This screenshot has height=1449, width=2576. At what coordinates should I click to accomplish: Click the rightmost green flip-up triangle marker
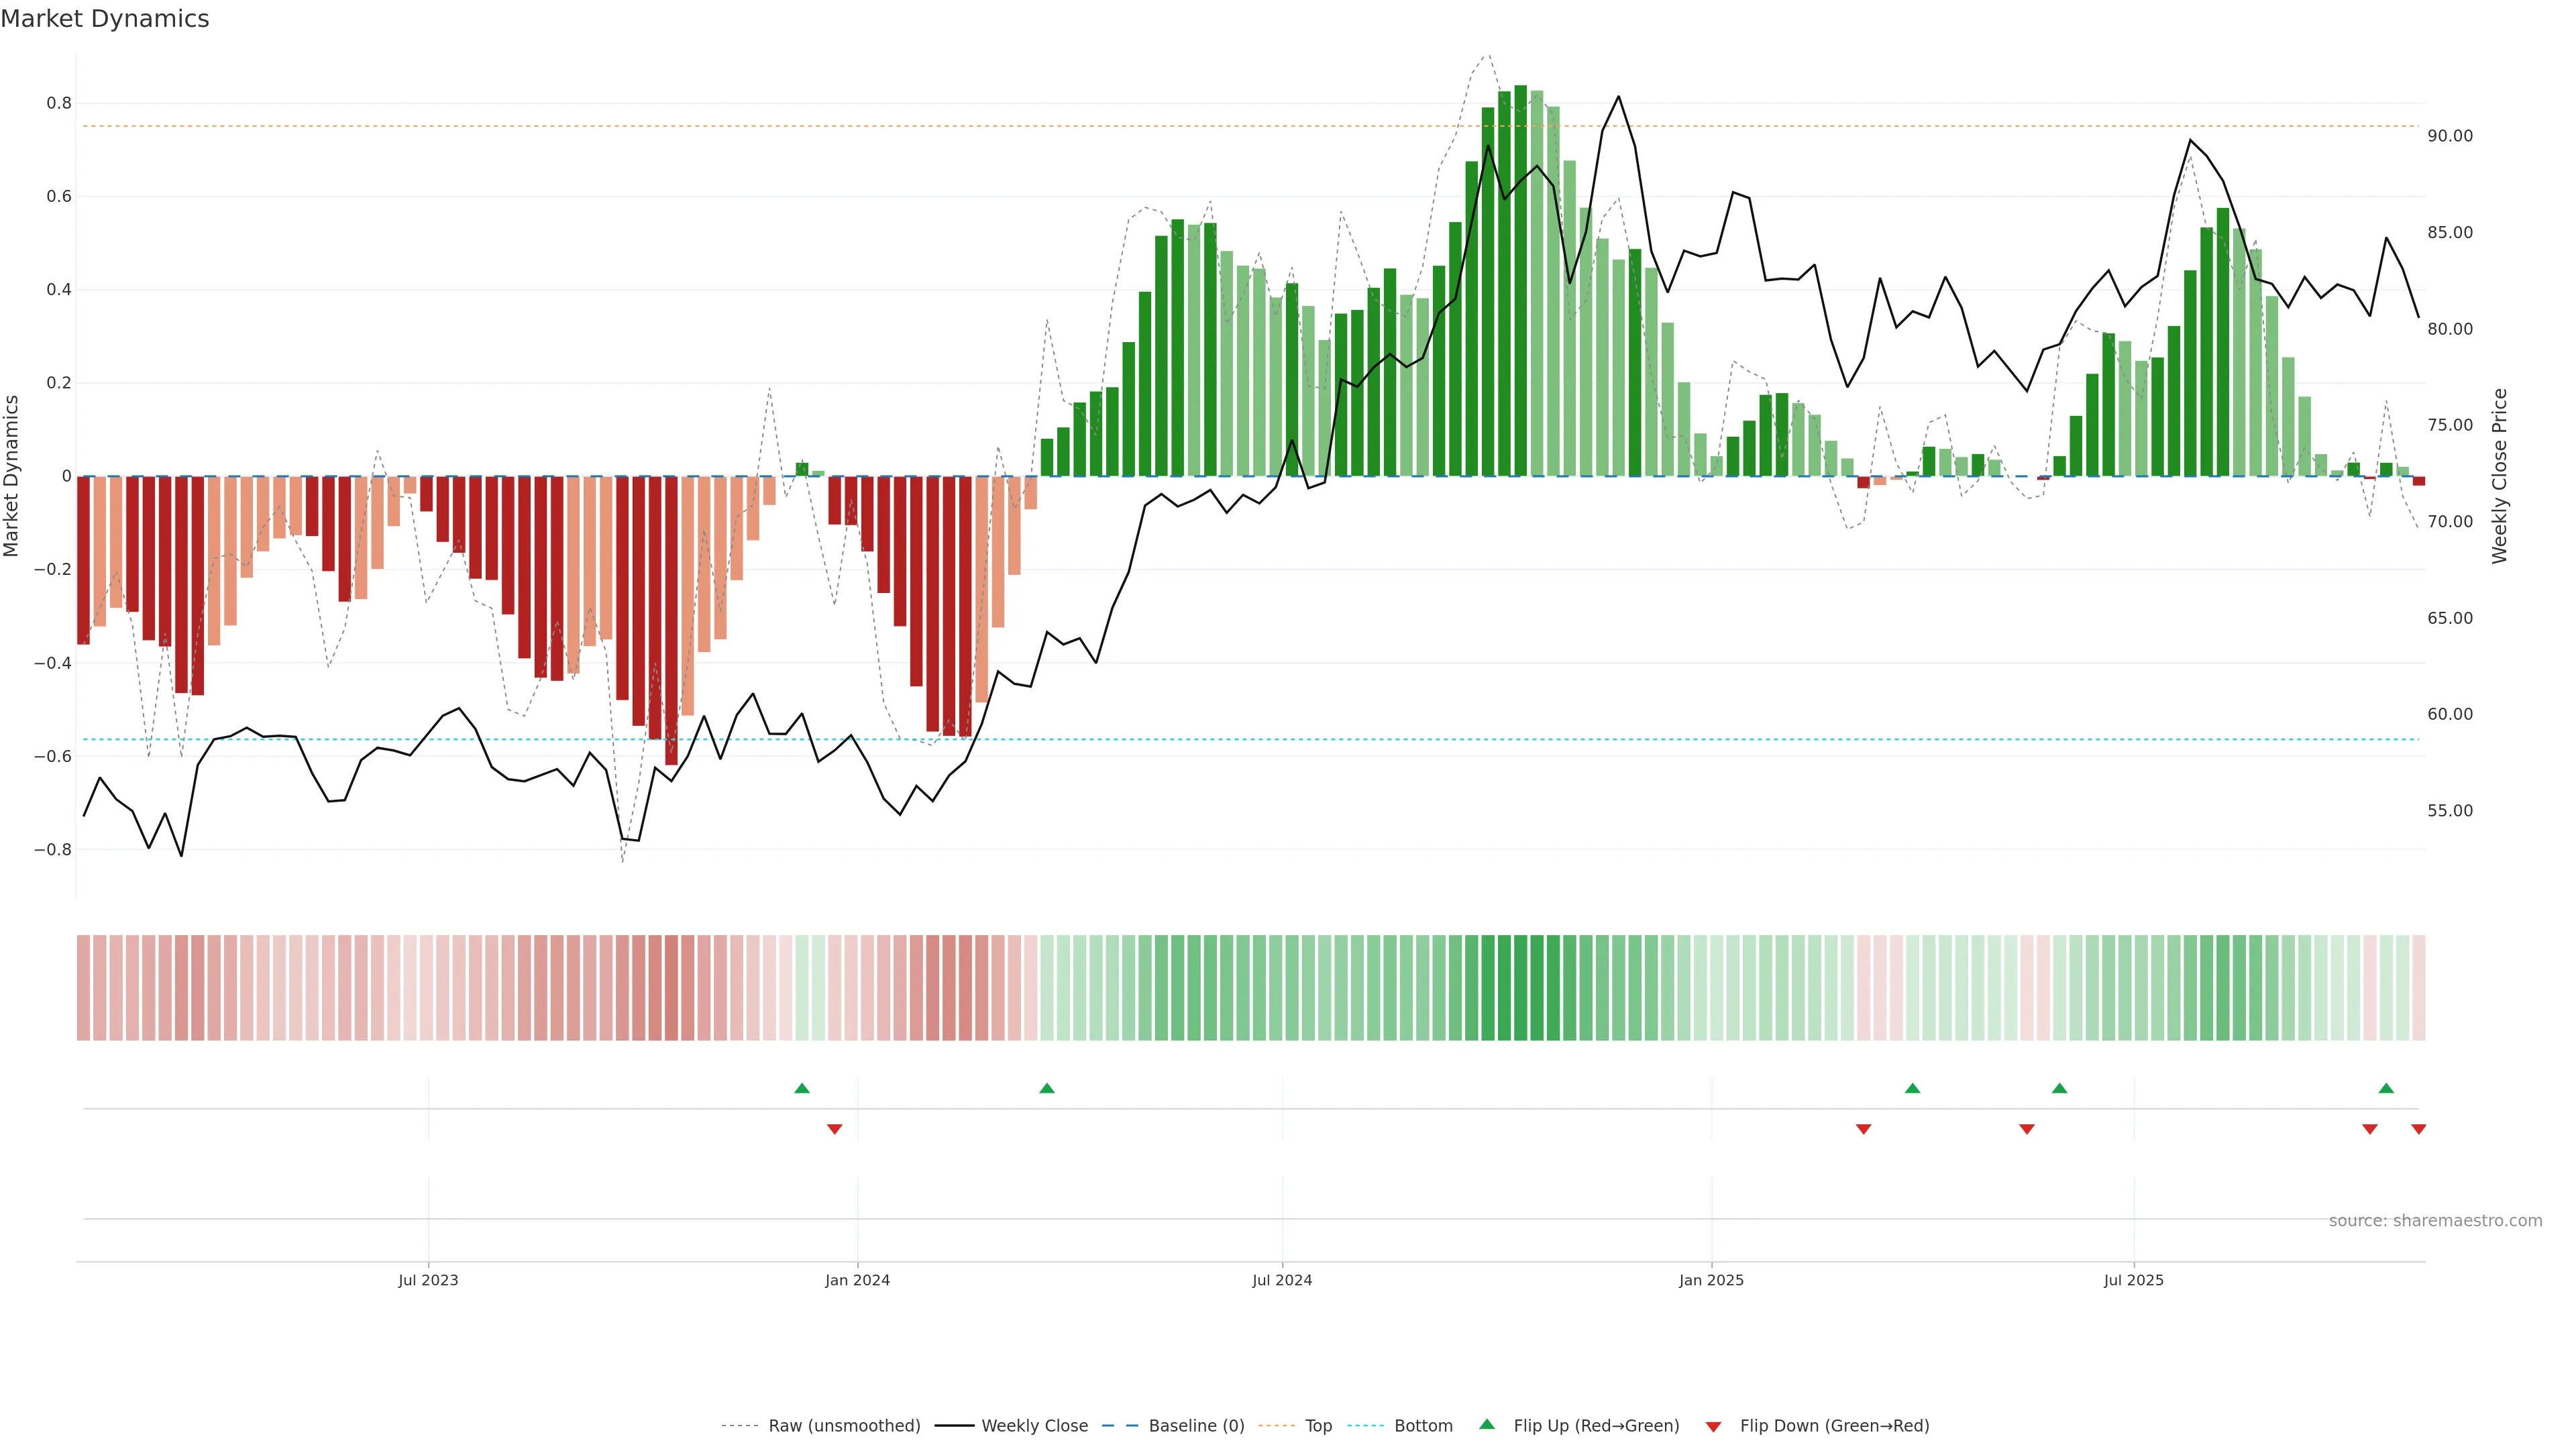click(2386, 1088)
